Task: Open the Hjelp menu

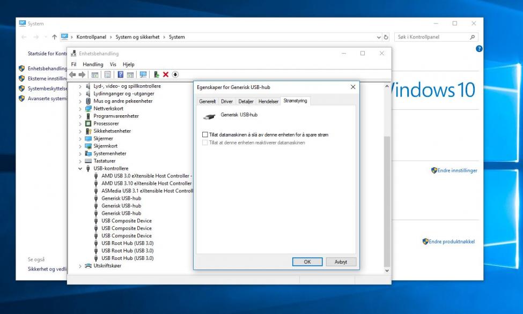Action: coord(128,64)
